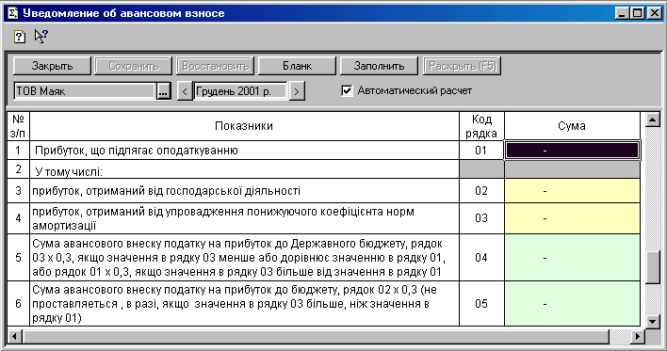Click the vertical scrollbar thumb

653,267
